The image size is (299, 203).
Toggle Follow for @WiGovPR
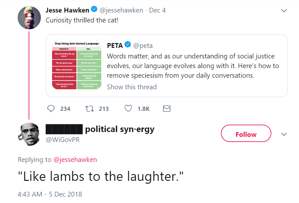(x=246, y=133)
